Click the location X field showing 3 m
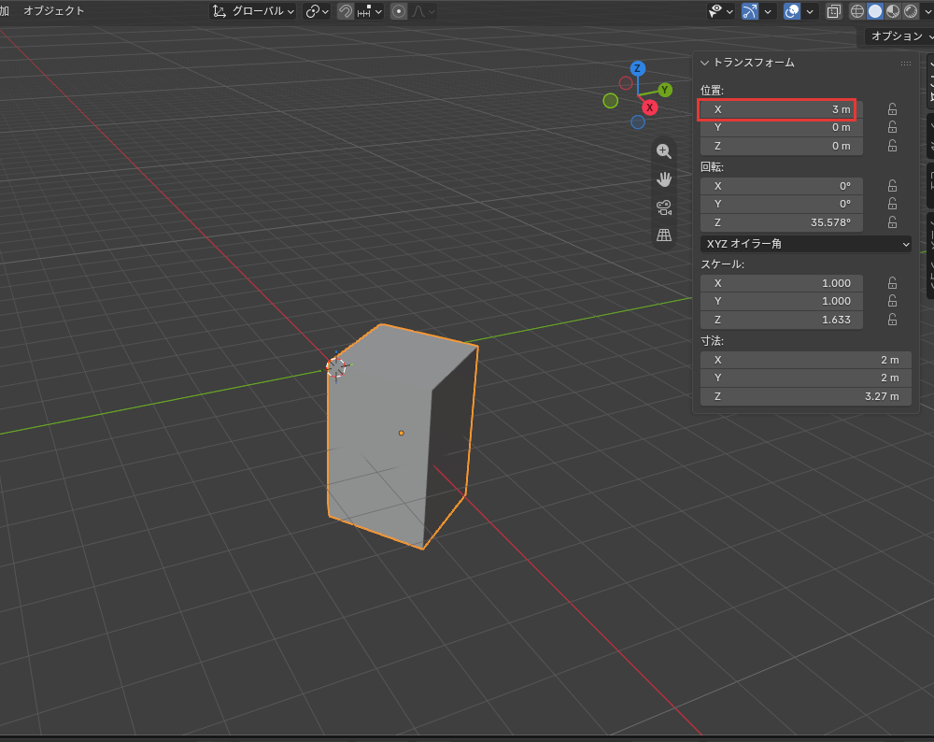The width and height of the screenshot is (934, 742). pos(782,109)
